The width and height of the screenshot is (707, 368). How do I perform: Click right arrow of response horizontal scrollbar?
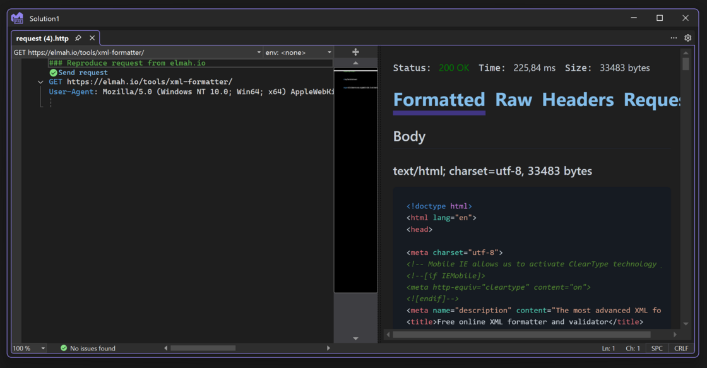[675, 334]
